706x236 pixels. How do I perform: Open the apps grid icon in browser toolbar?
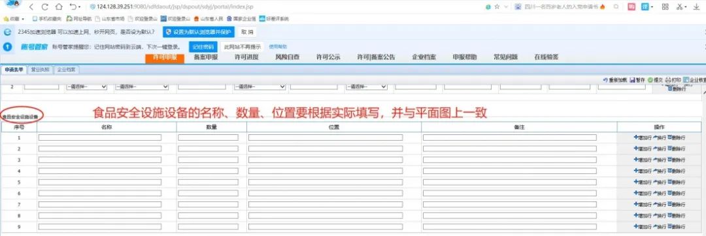665,7
